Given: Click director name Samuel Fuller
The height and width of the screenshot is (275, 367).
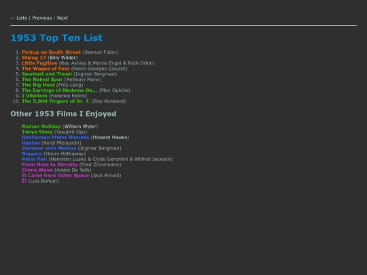Looking at the screenshot, I should click(x=101, y=52).
